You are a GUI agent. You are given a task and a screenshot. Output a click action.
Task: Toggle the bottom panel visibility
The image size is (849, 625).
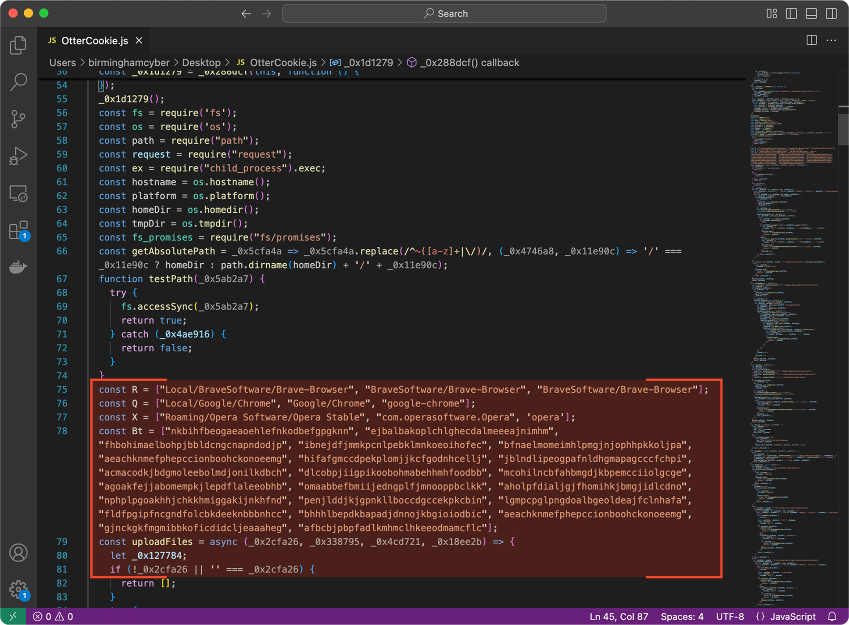(811, 13)
